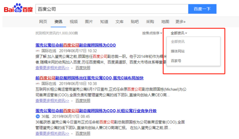Click the 找到相关资讯约1,800,000篇 result count
Image resolution: width=239 pixels, height=139 pixels.
pos(57,33)
